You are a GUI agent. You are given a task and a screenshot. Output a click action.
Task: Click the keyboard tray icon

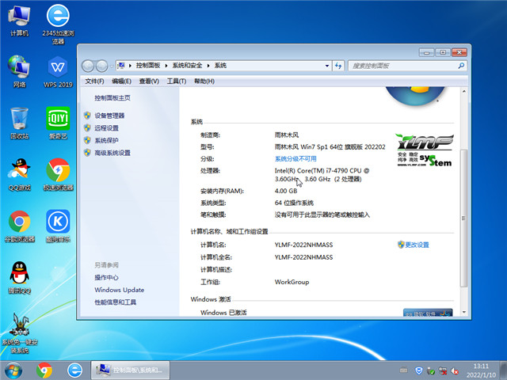coord(403,370)
